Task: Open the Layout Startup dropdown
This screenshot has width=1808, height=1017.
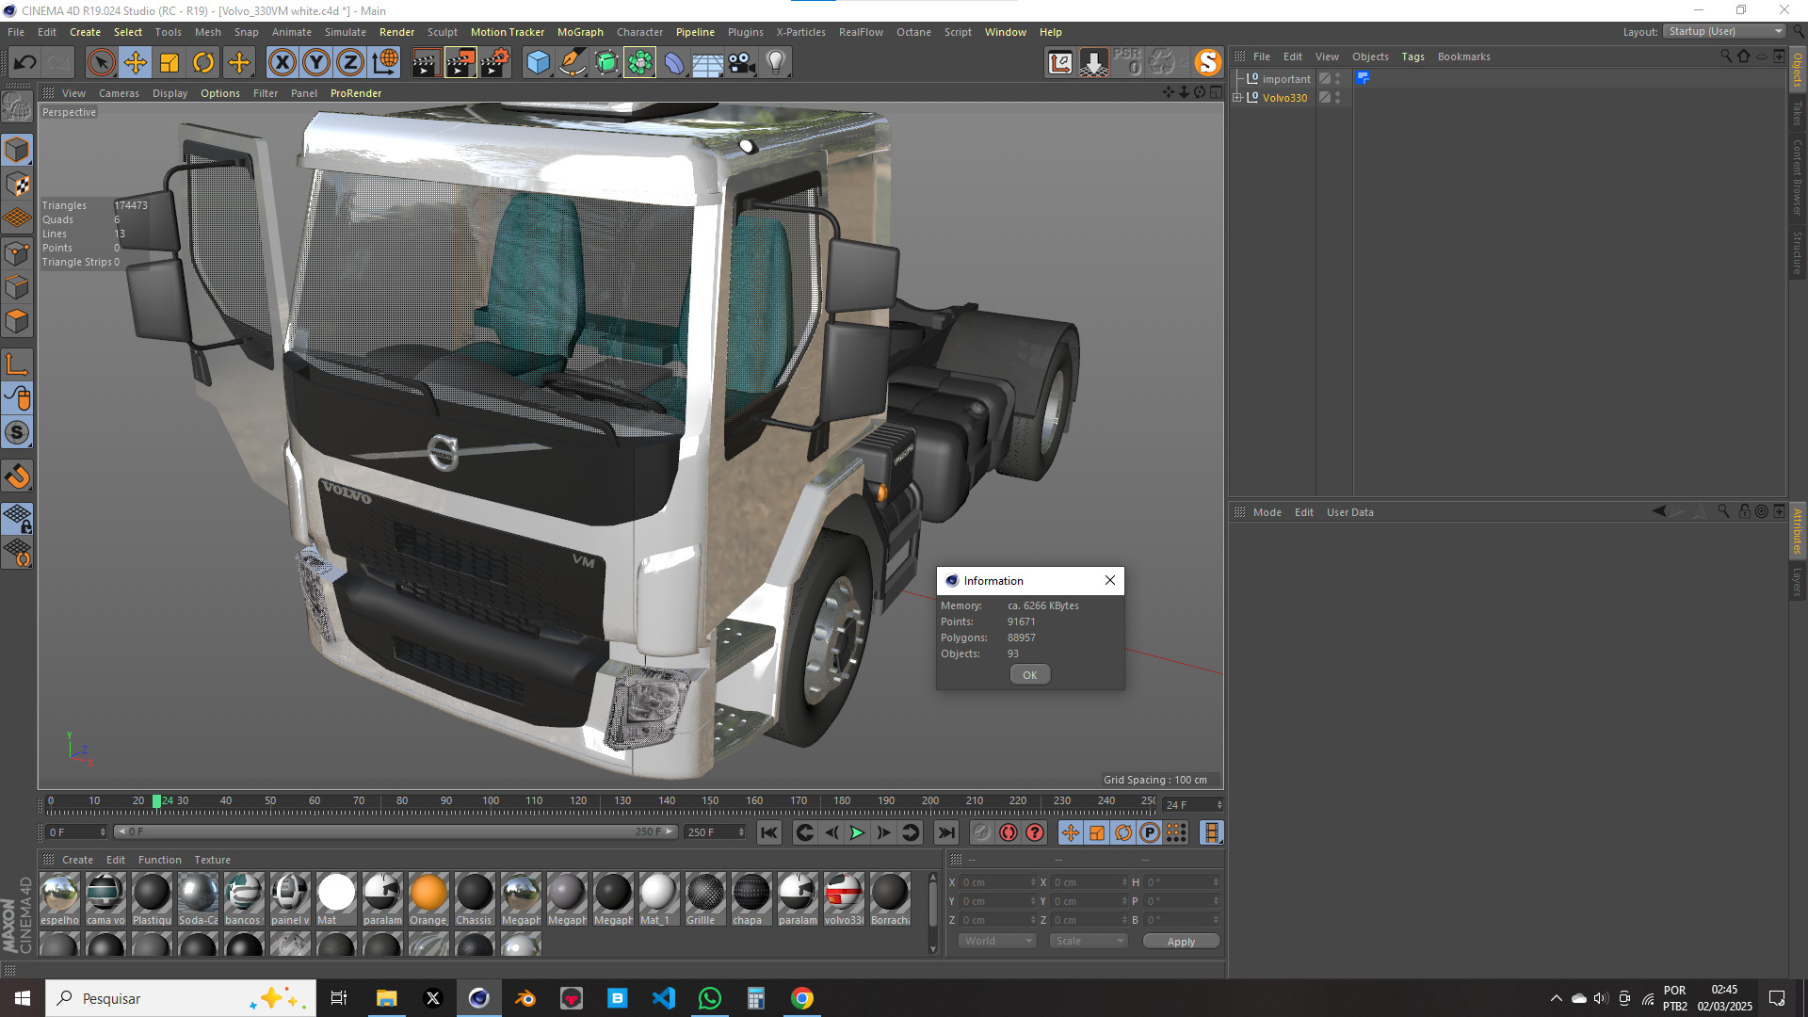Action: point(1725,31)
